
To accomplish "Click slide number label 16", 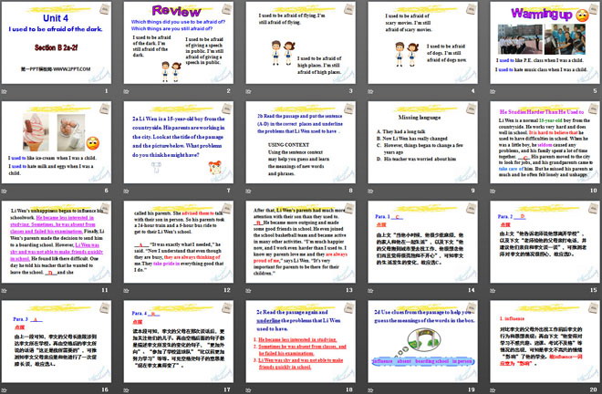I will point(105,389).
